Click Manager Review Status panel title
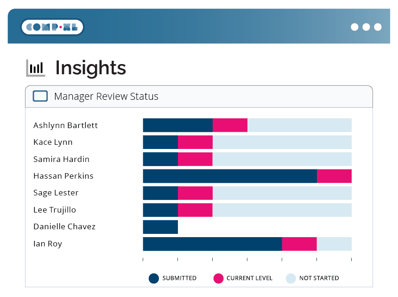Viewport: 398px width, 297px height. [107, 97]
